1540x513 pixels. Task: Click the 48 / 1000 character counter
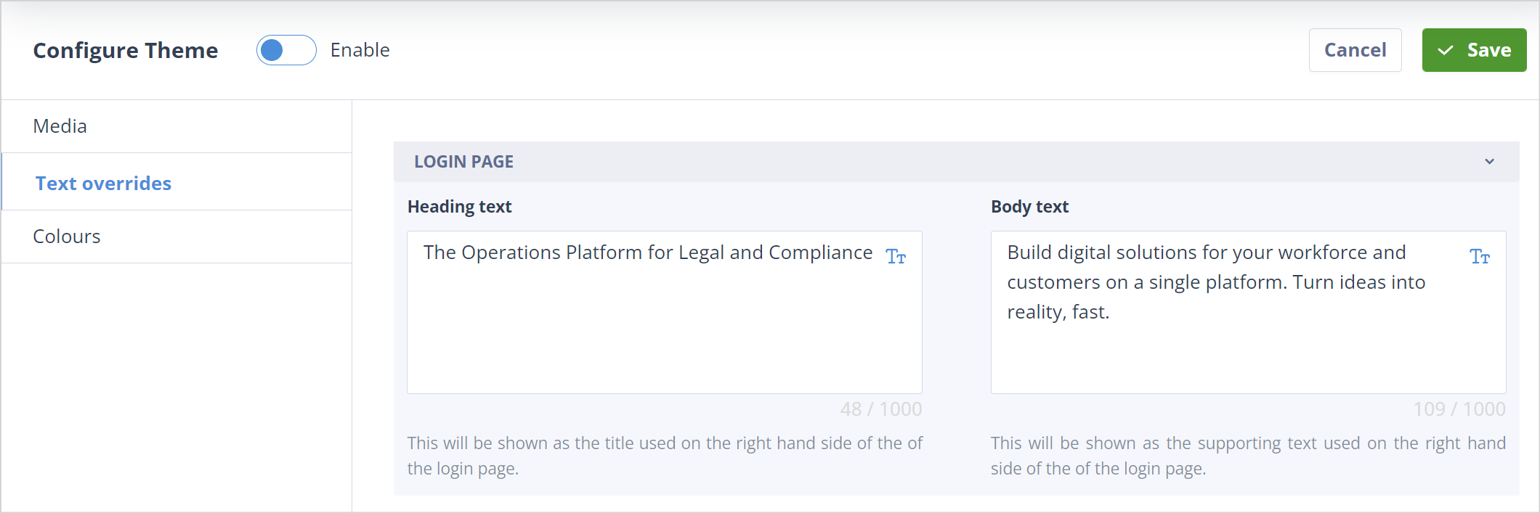[x=881, y=409]
